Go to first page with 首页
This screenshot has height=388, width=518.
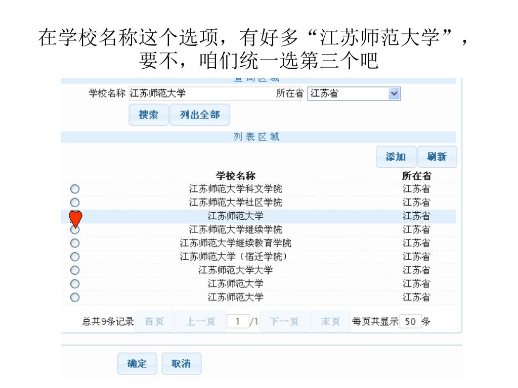[x=154, y=321]
